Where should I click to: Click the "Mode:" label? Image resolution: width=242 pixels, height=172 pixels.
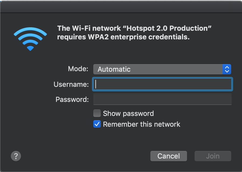tap(78, 69)
